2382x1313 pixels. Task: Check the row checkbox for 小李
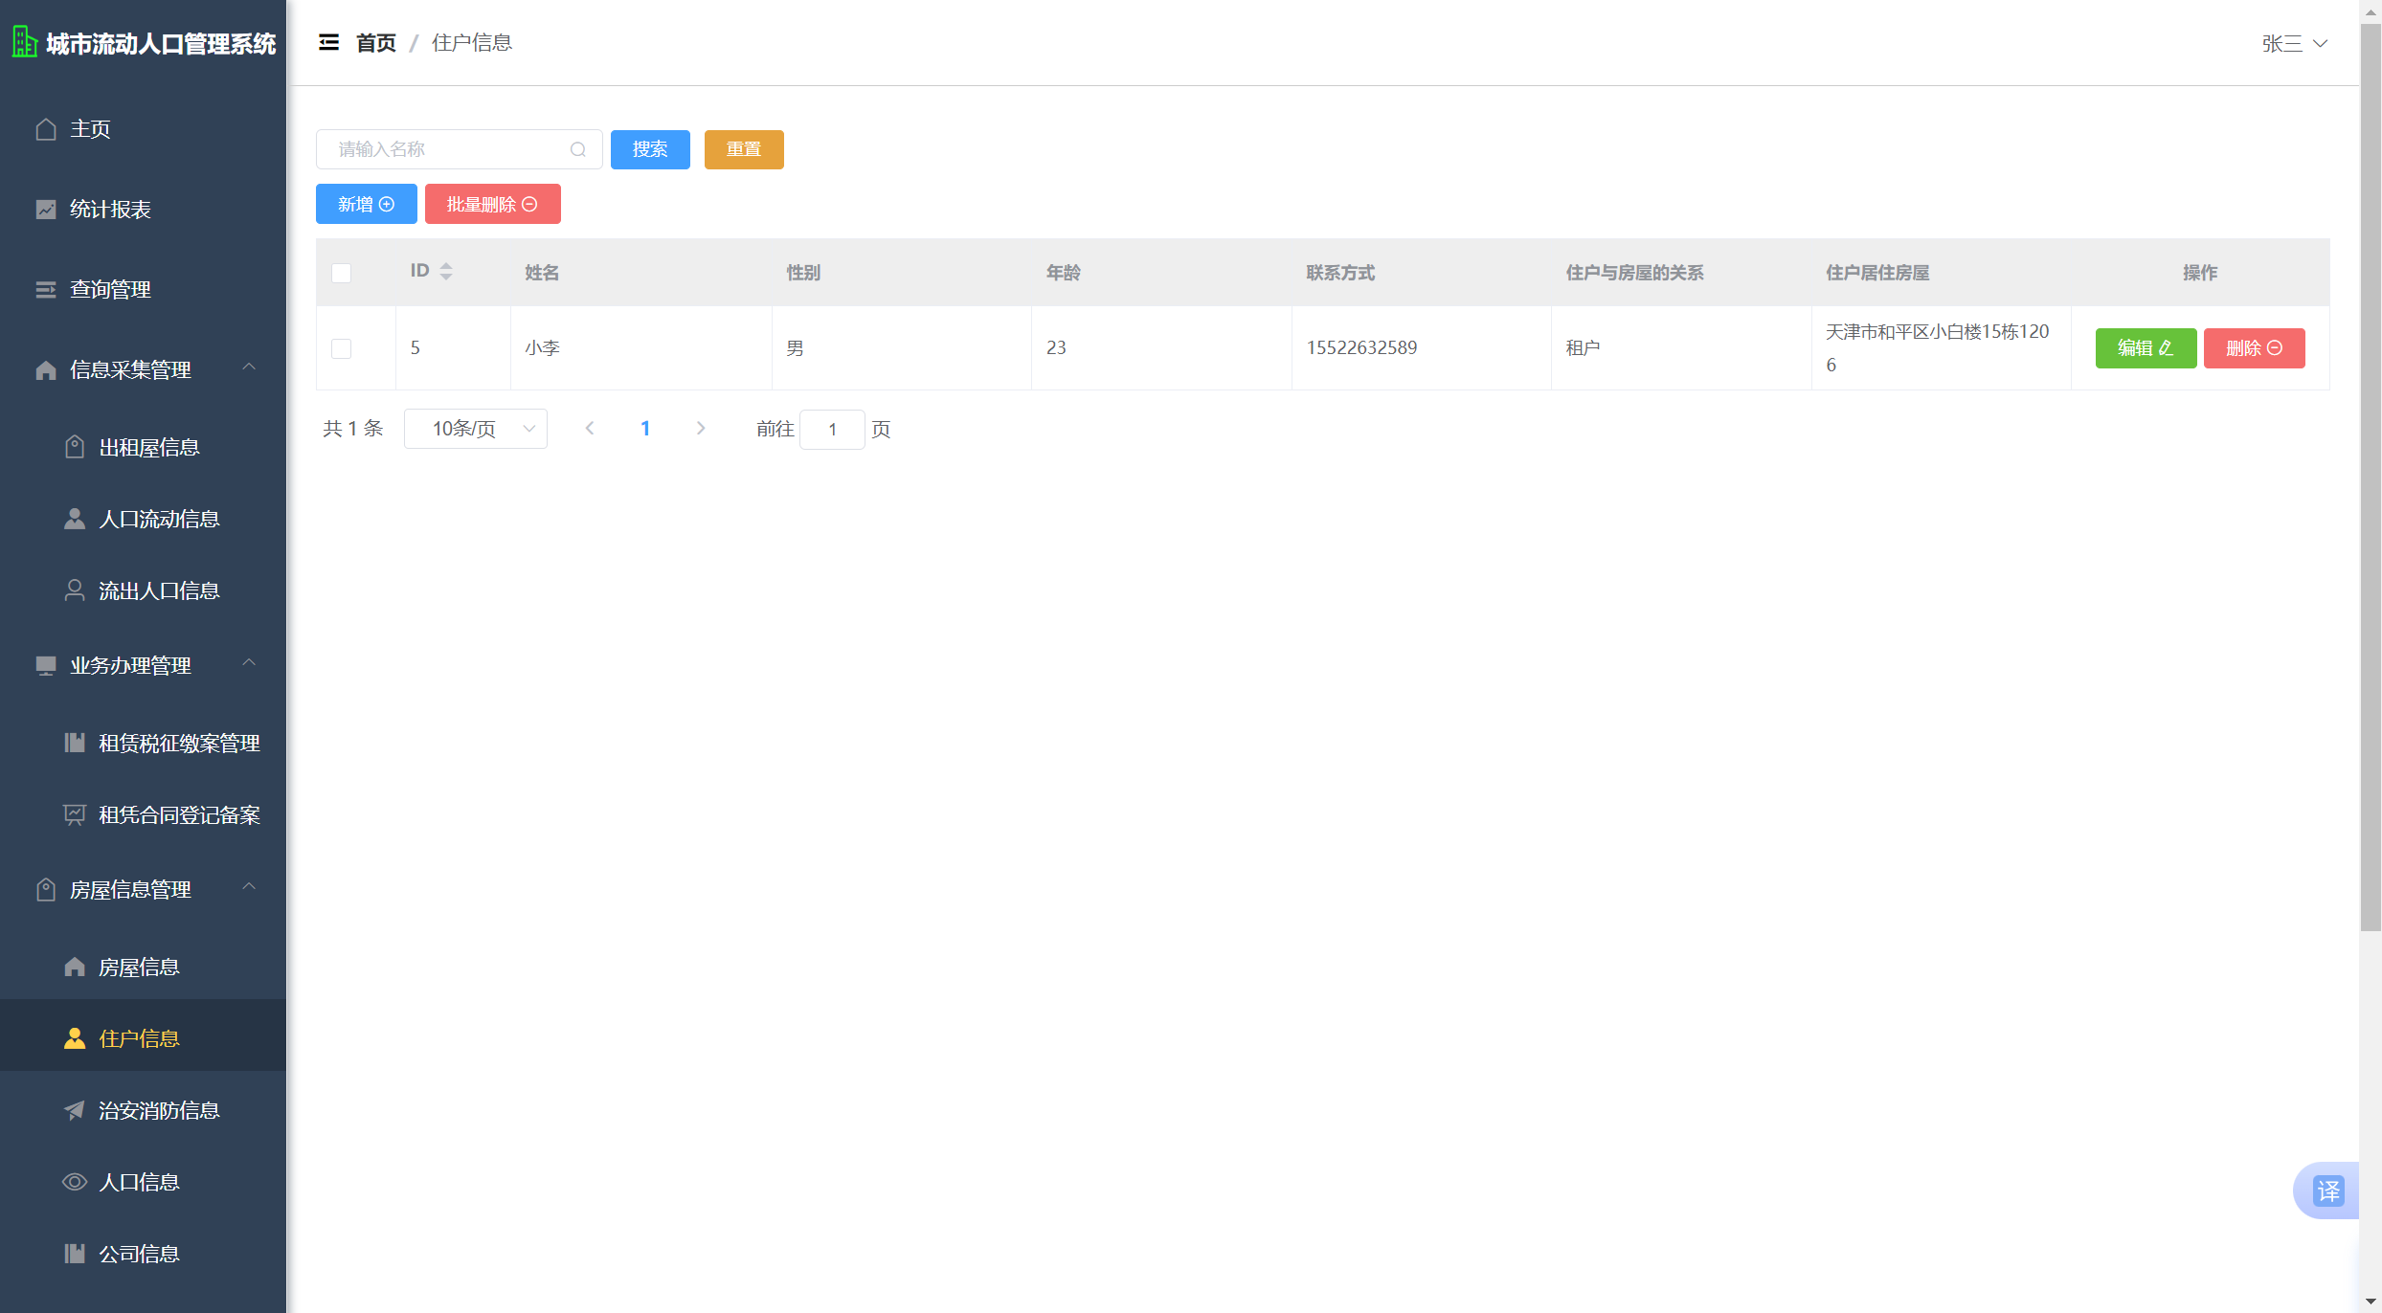pyautogui.click(x=341, y=348)
